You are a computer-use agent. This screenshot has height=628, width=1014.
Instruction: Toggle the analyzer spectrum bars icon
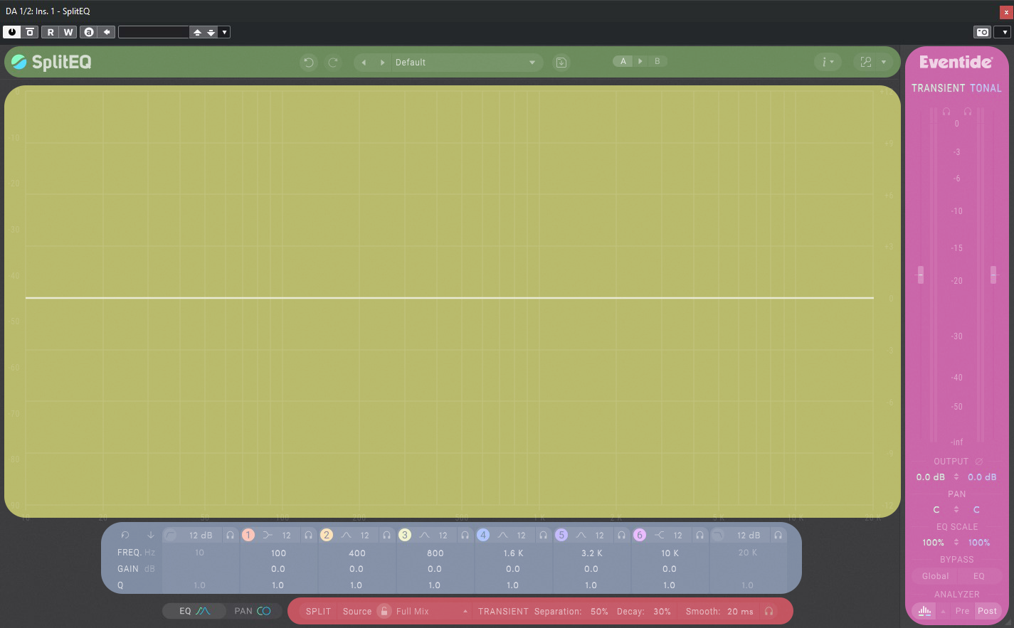coord(924,611)
